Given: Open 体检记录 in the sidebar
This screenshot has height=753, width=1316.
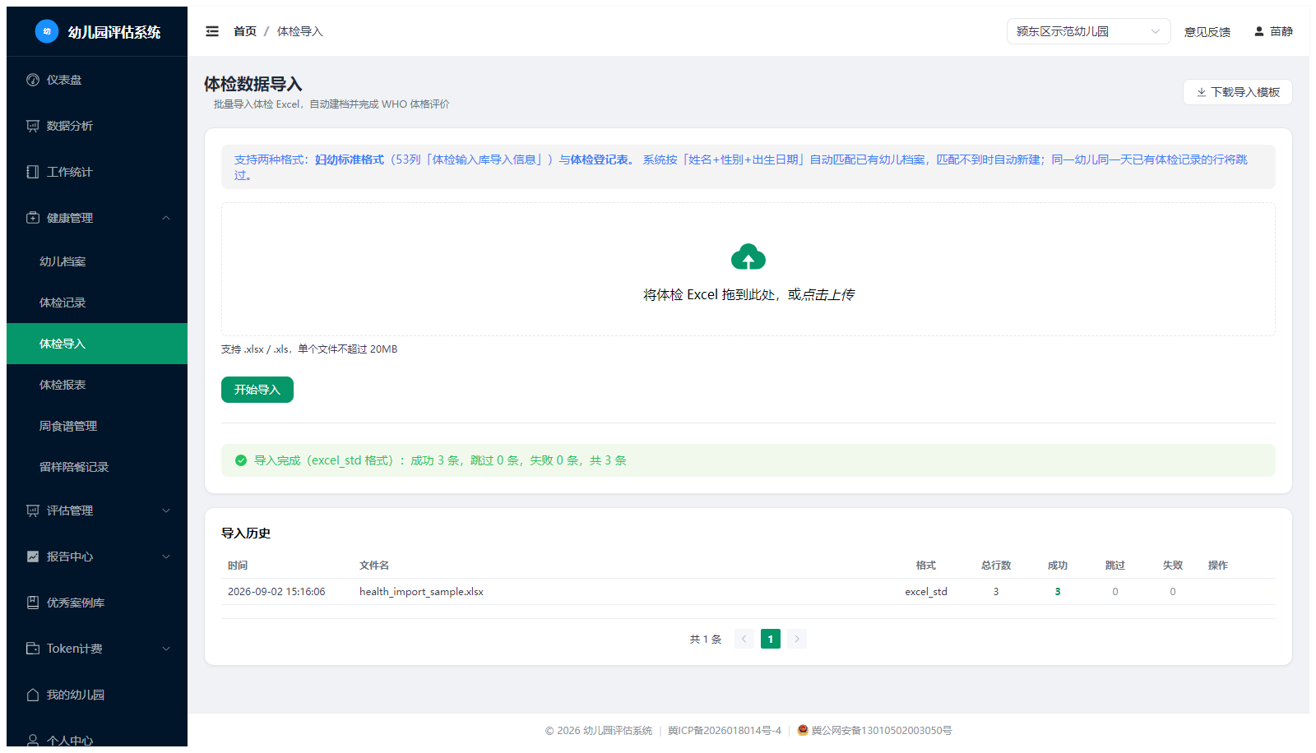Looking at the screenshot, I should point(97,303).
